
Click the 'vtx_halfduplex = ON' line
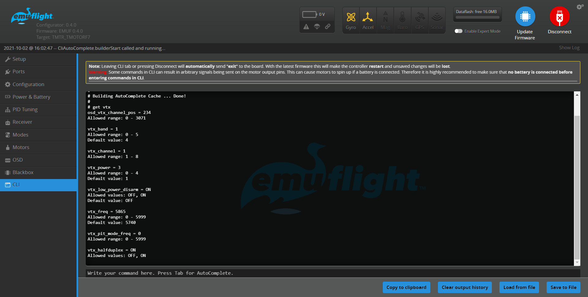coord(111,250)
